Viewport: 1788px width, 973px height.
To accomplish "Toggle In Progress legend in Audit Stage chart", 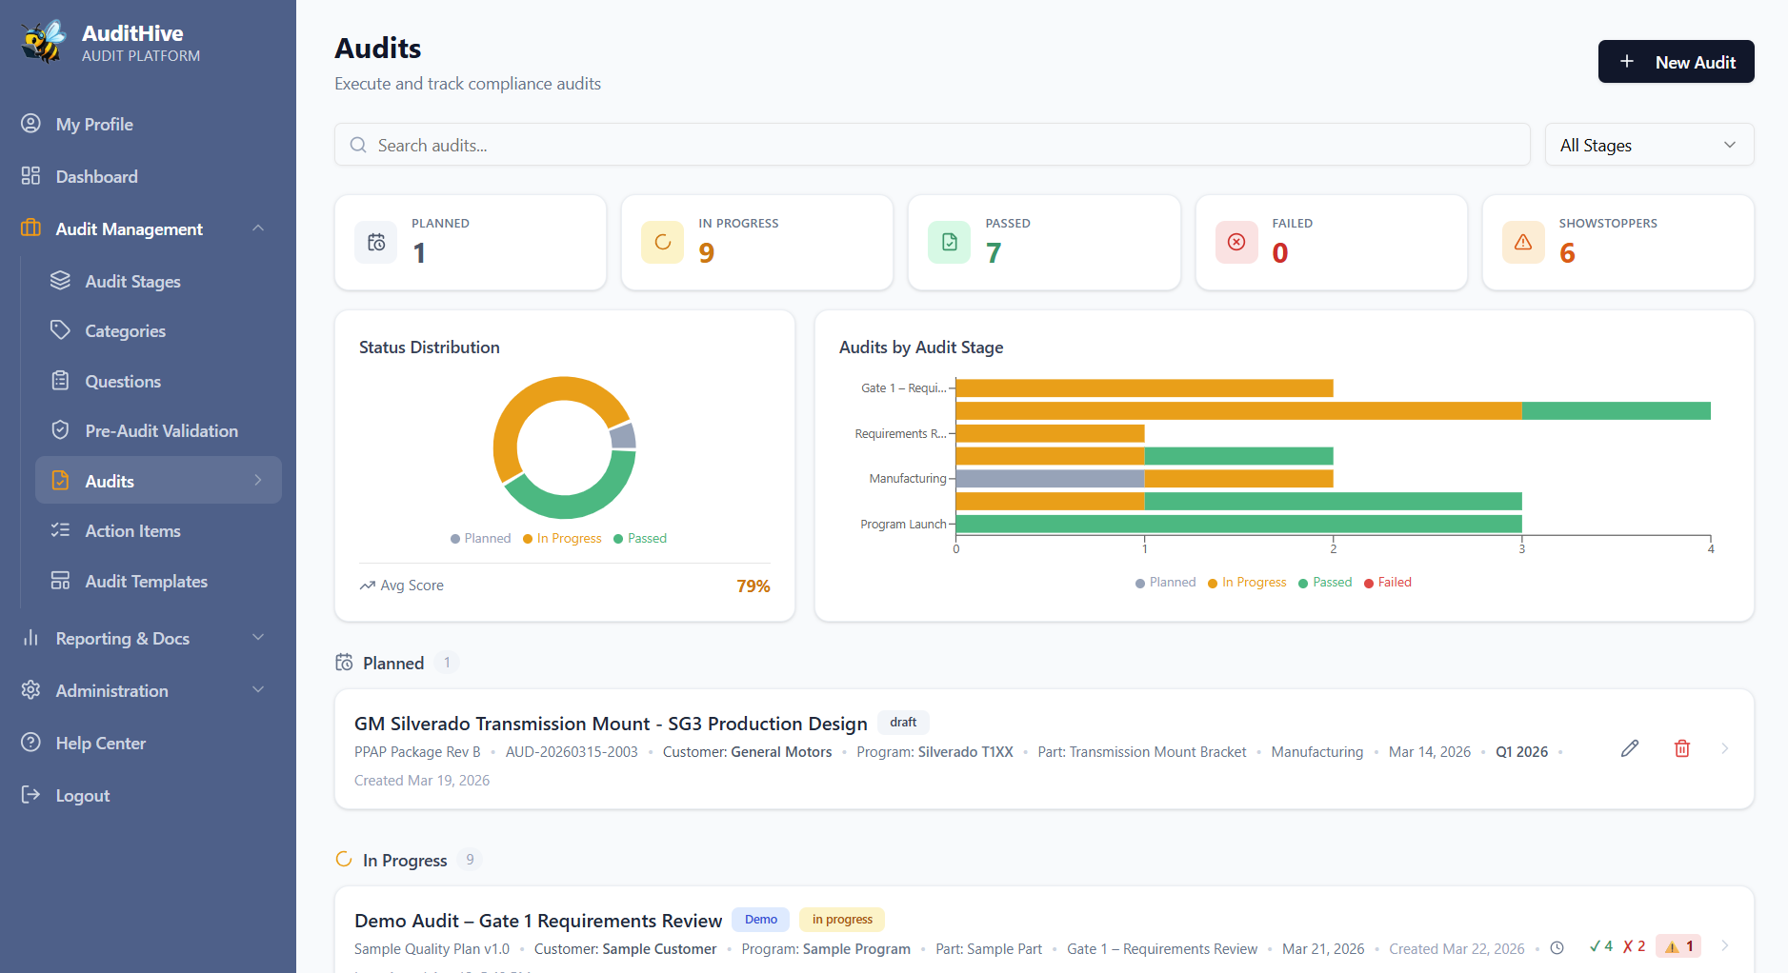I will (1247, 583).
